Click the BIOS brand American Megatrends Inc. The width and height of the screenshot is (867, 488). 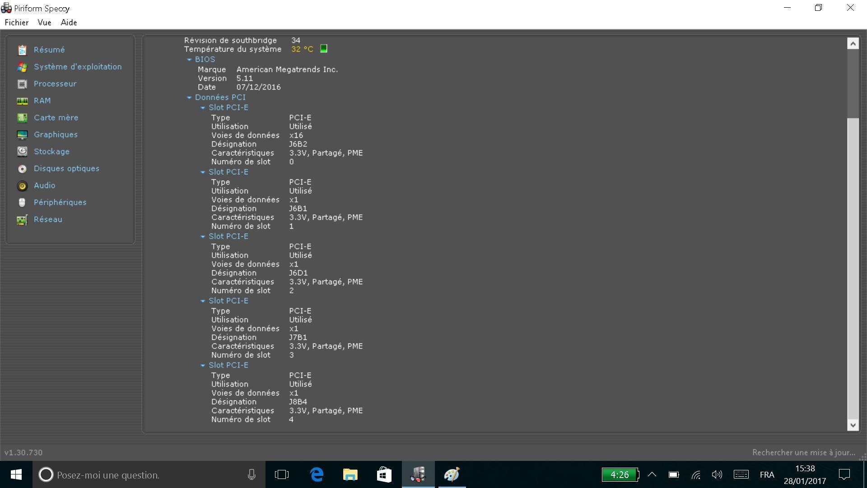pos(287,70)
